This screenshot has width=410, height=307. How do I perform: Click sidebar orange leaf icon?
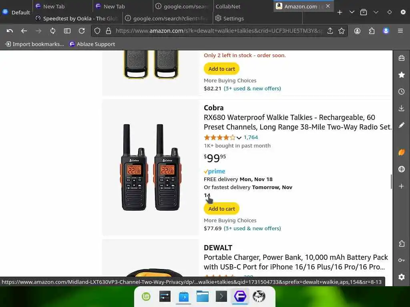click(401, 152)
